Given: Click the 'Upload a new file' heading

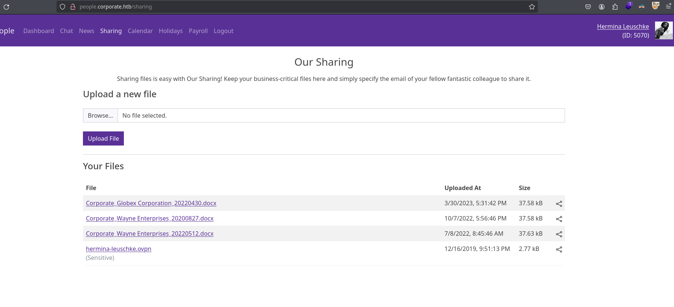Looking at the screenshot, I should (x=120, y=94).
